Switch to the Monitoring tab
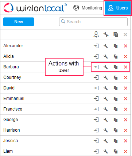Image resolution: width=132 pixels, height=156 pixels. pos(88,8)
